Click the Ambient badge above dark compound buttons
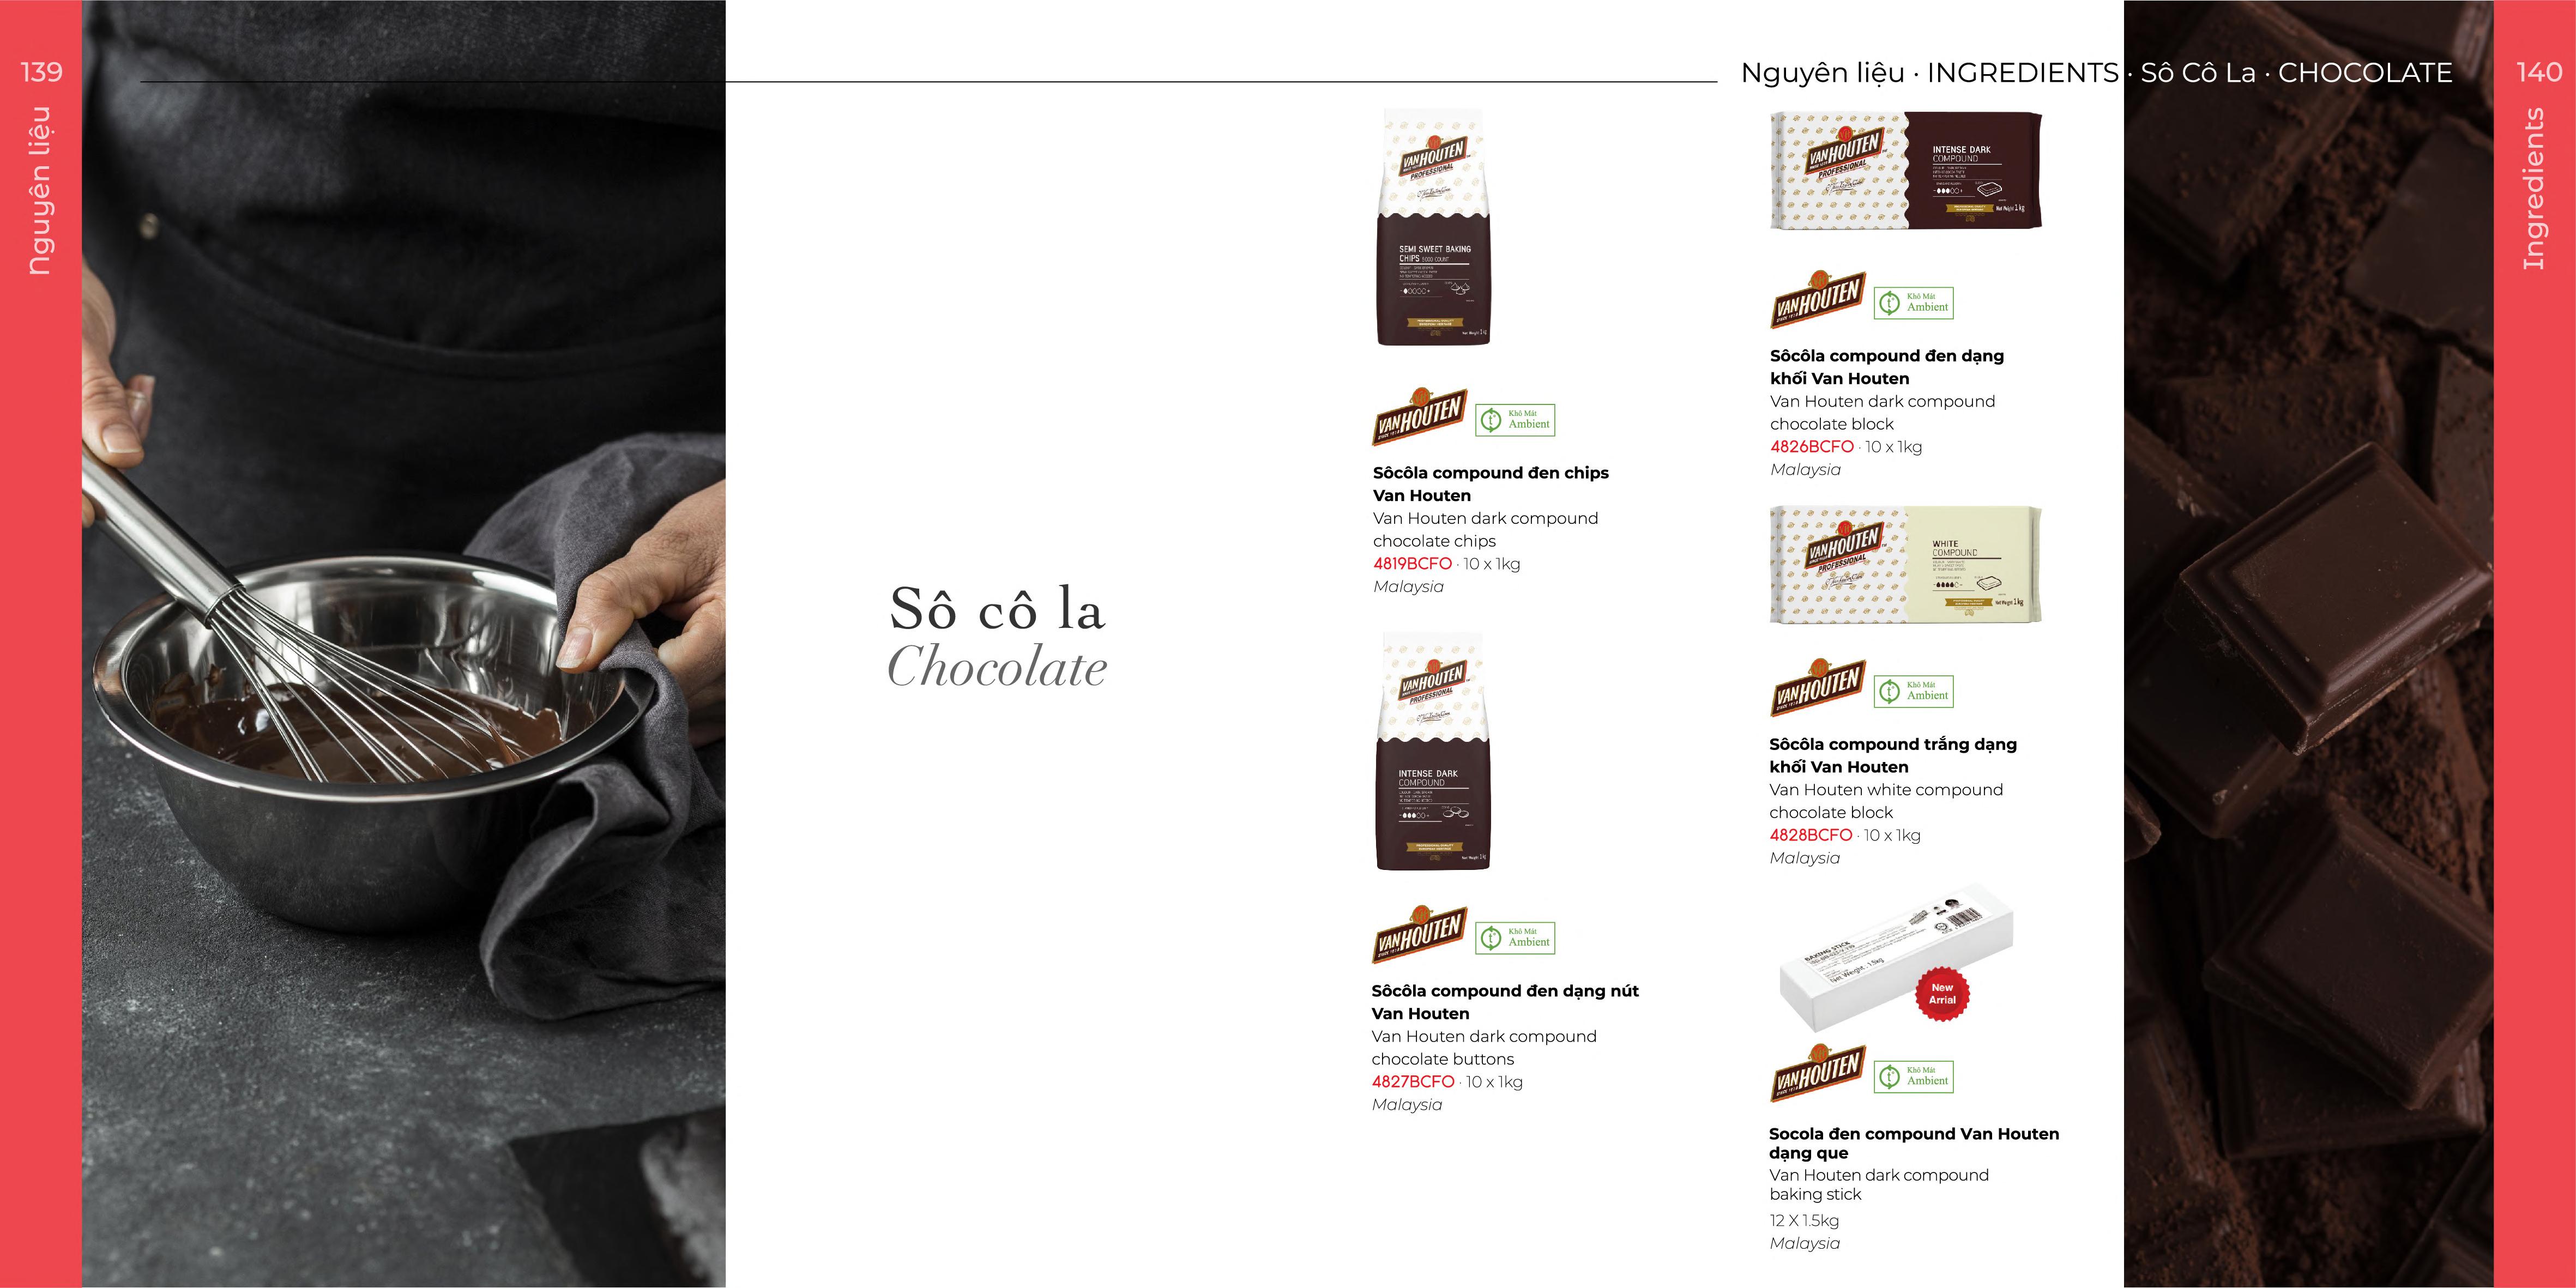This screenshot has height=1288, width=2576. tap(1515, 938)
